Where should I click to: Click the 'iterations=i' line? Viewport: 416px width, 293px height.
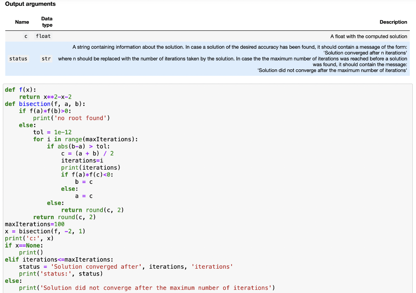[82, 161]
